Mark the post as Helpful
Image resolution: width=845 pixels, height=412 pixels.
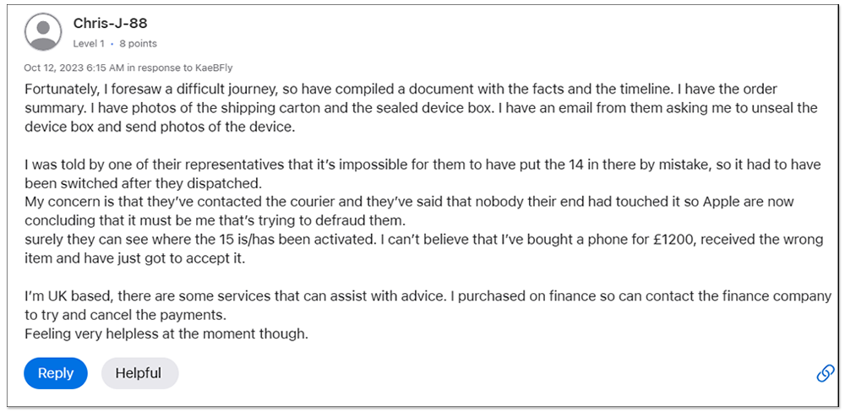tap(139, 372)
